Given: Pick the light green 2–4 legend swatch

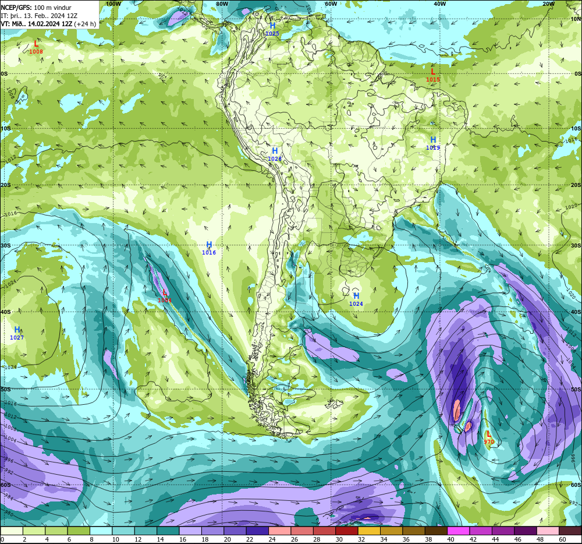Looking at the screenshot, I should click(x=34, y=531).
